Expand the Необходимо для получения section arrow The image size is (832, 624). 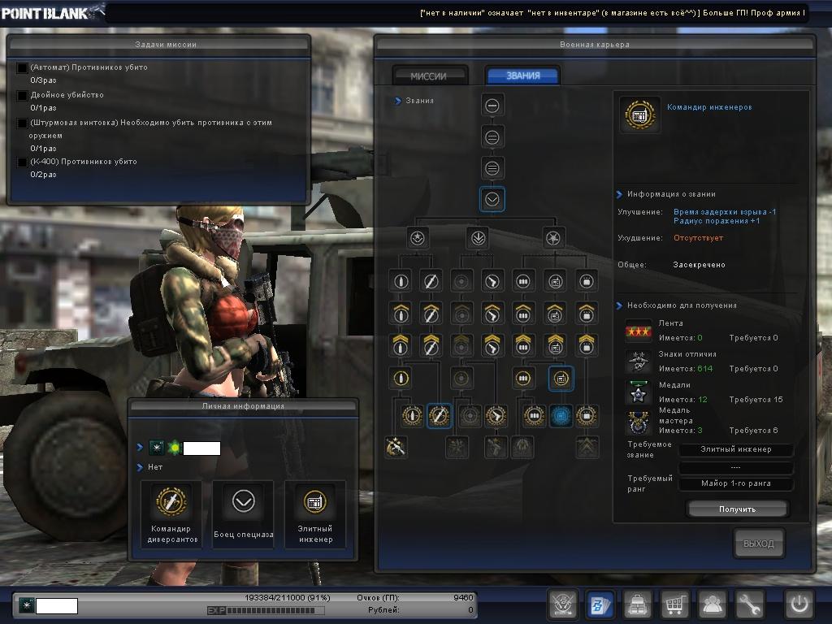coord(619,305)
